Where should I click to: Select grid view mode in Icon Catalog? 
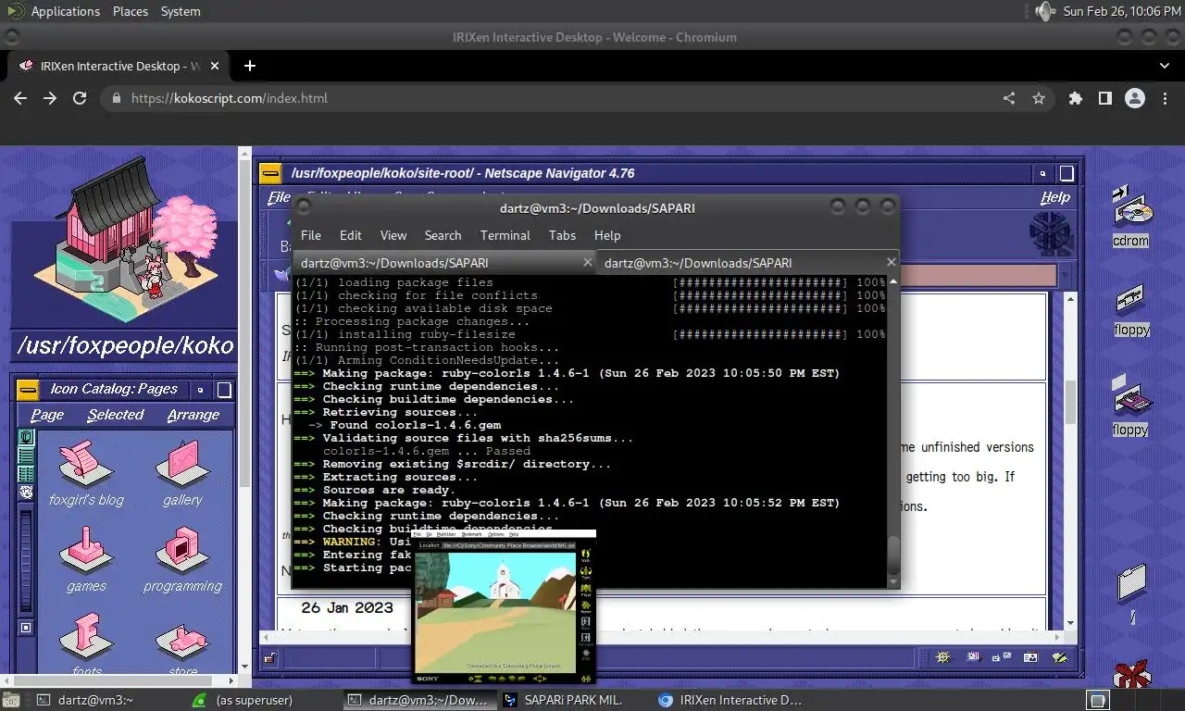click(x=27, y=473)
